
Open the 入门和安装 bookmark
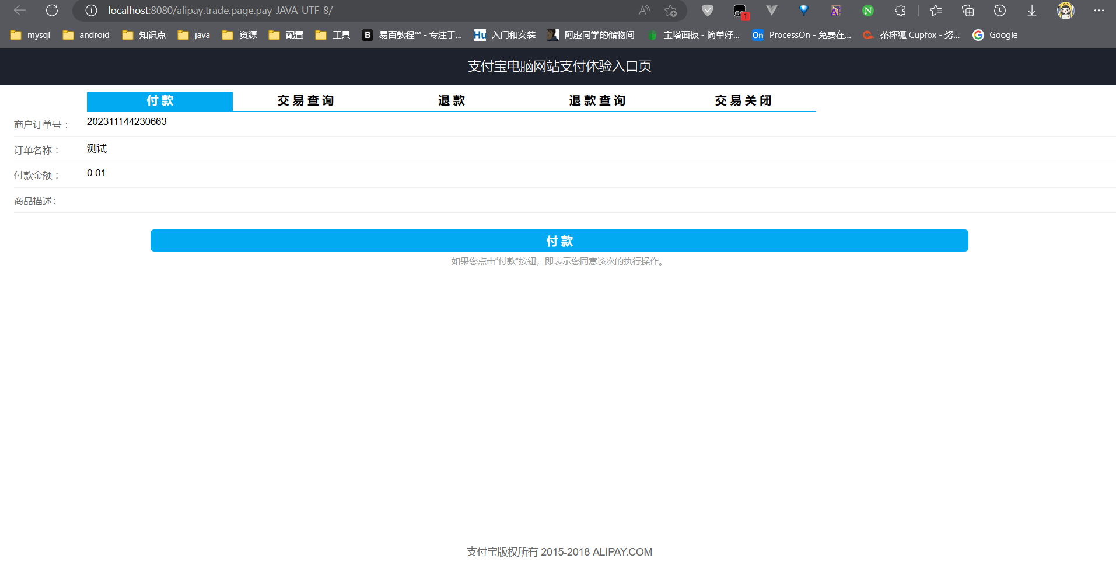coord(505,35)
